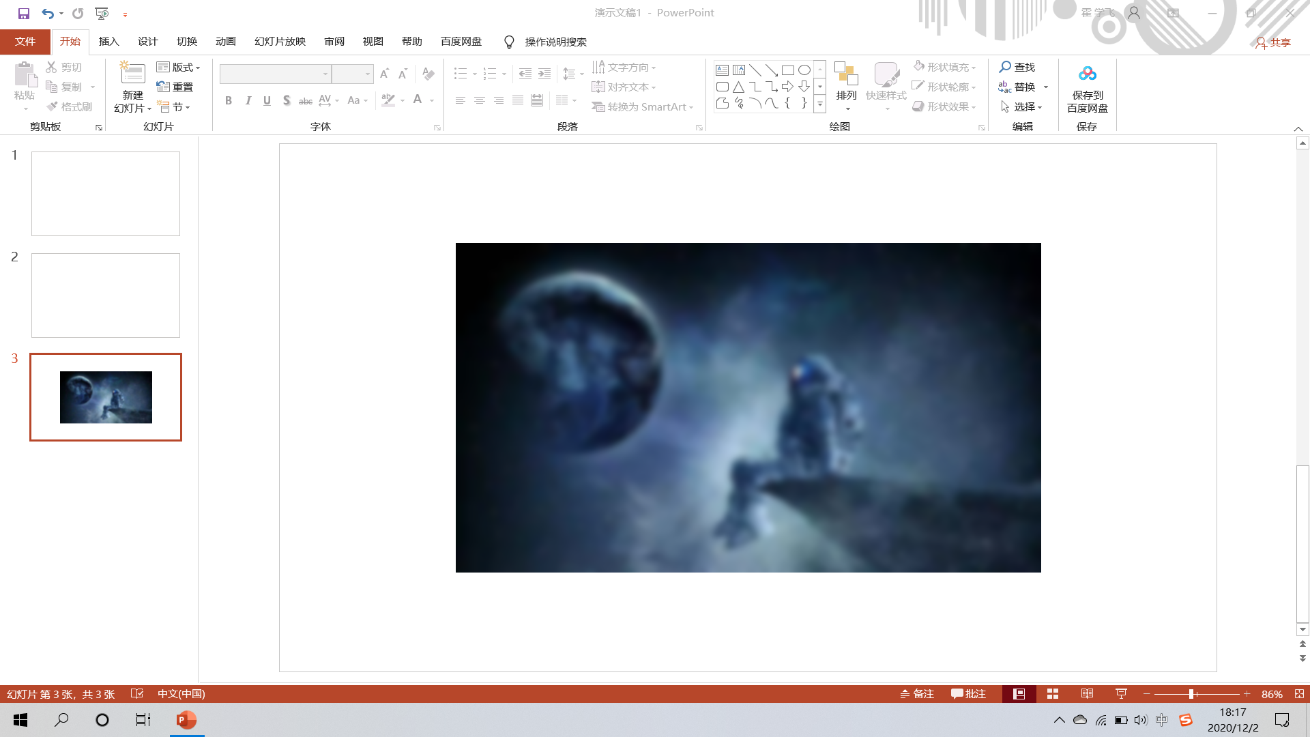The width and height of the screenshot is (1310, 737).
Task: Click the Save to Baidu Netdisk icon
Action: pos(1087,74)
